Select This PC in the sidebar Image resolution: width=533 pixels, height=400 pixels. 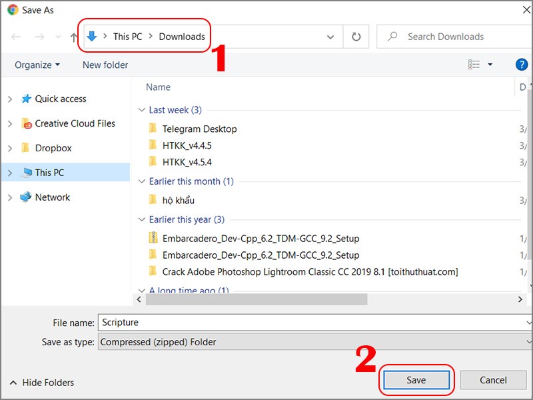click(x=49, y=173)
